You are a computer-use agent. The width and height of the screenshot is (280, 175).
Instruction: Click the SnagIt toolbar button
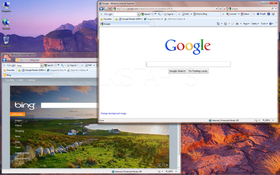click(261, 14)
